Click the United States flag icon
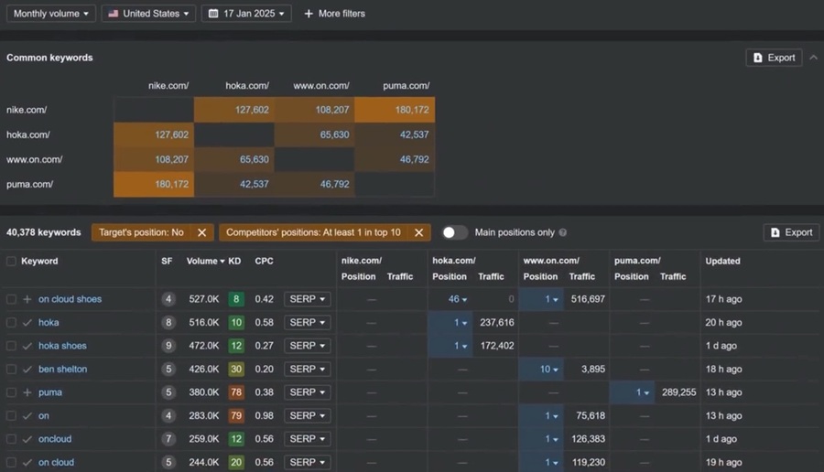 click(x=113, y=14)
